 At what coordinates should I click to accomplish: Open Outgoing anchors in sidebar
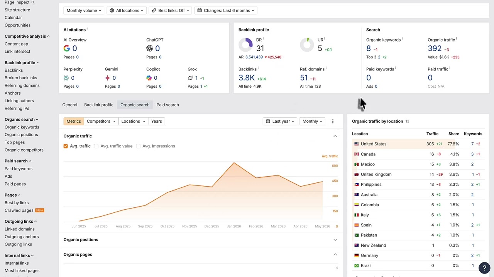[x=22, y=237]
